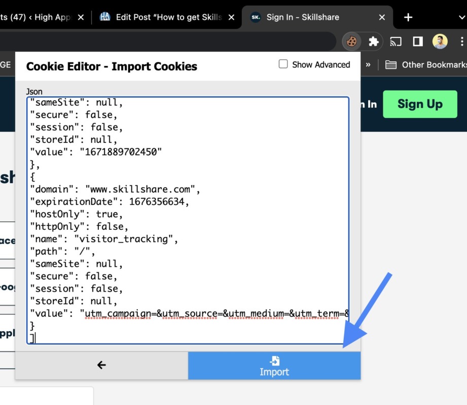Open the Chrome extensions puzzle menu
The height and width of the screenshot is (405, 467).
point(374,42)
